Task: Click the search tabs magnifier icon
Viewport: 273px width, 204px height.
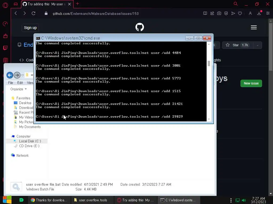Action: [236, 4]
